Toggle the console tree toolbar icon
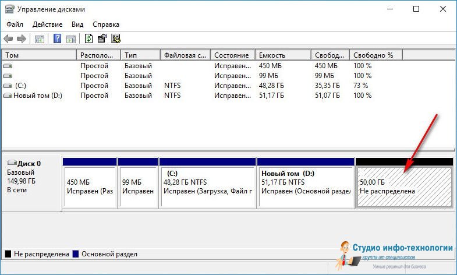This screenshot has height=275, width=457. [40, 39]
